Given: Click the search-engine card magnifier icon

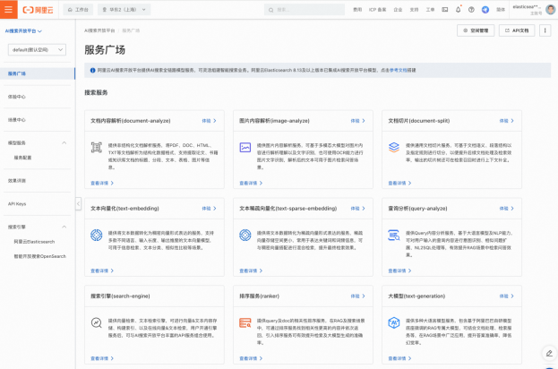Looking at the screenshot, I should tap(97, 322).
